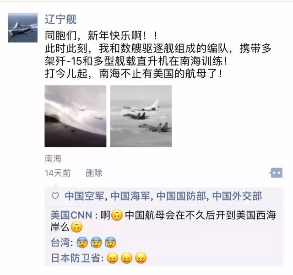Tap the first fearful emoji in 台湾 comment
The width and height of the screenshot is (293, 275).
(82, 243)
